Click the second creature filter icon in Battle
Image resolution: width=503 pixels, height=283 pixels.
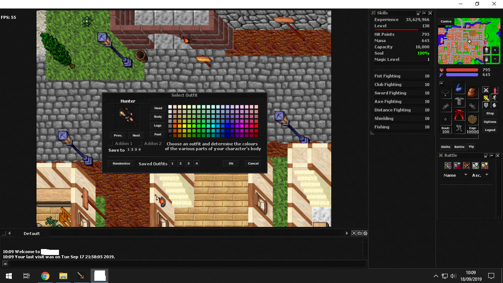pyautogui.click(x=457, y=166)
